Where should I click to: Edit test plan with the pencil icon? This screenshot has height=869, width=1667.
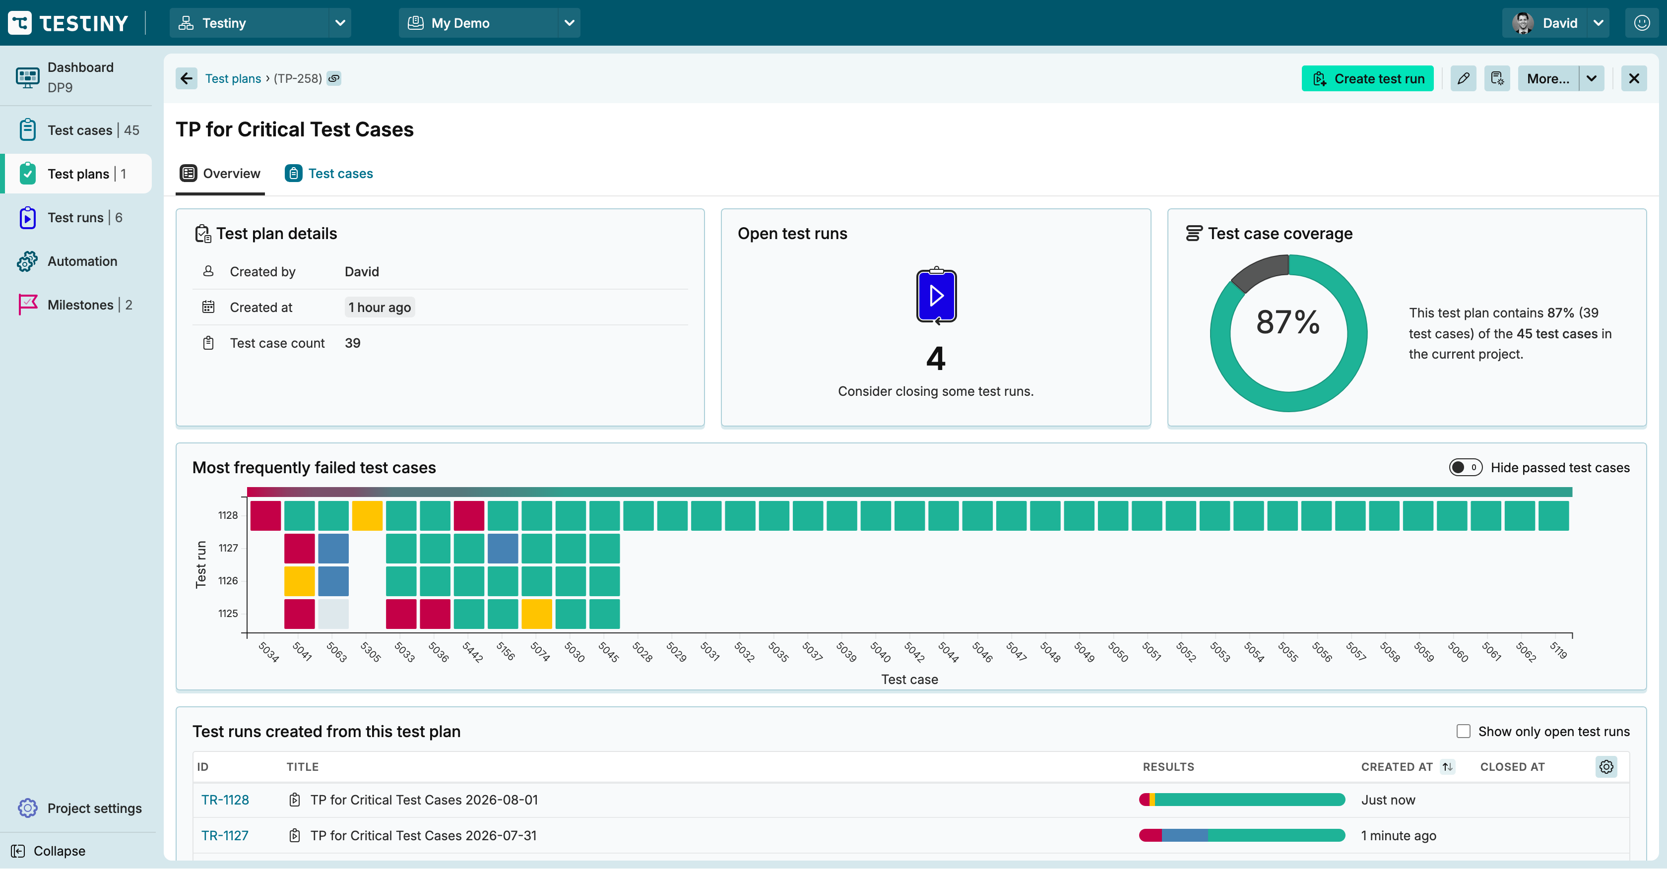pyautogui.click(x=1463, y=78)
